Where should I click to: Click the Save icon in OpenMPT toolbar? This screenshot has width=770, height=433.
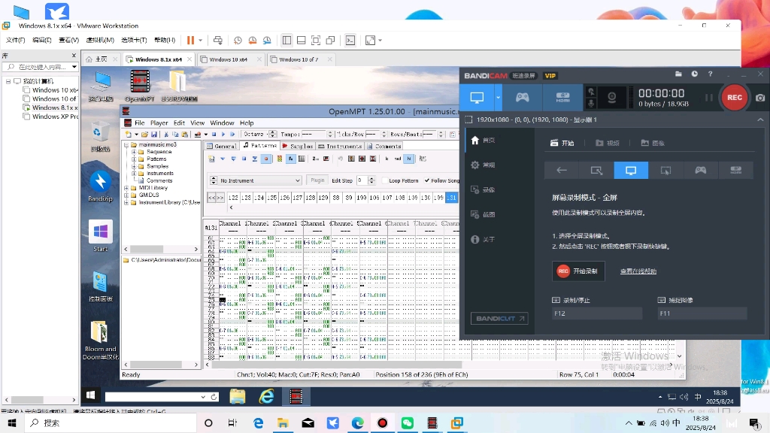[x=154, y=134]
